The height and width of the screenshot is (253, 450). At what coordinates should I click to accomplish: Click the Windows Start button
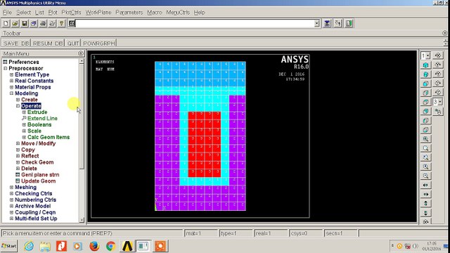click(9, 246)
